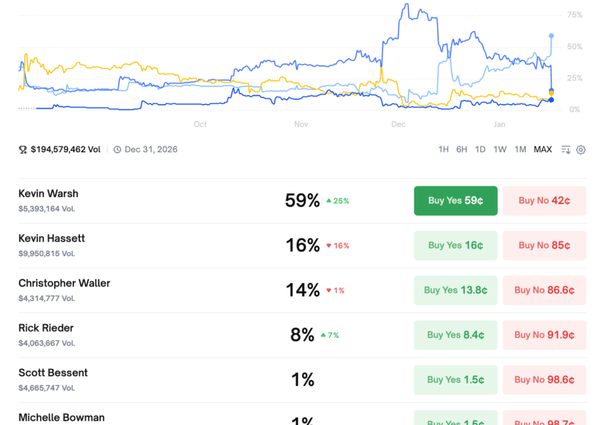Toggle the 1M timeframe
Screen dimensions: 597x425
[x=520, y=150]
